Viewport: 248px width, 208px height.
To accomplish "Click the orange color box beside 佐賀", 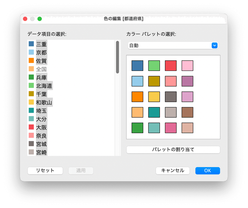I will [x=31, y=60].
